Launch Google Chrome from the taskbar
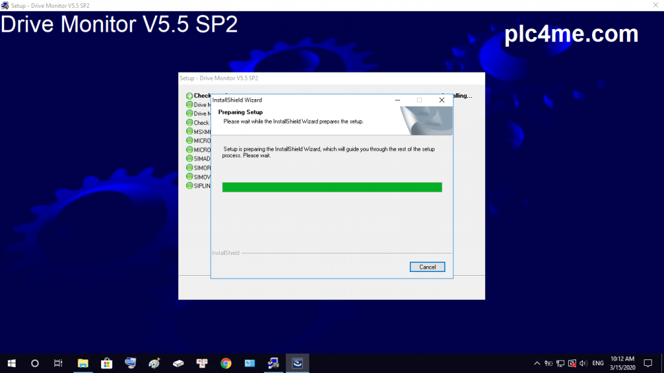This screenshot has height=373, width=664. tap(226, 363)
